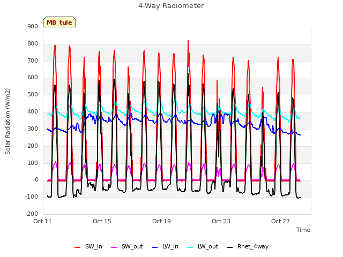Toggle the SW_in legend entry
The image size is (343, 257).
point(88,247)
